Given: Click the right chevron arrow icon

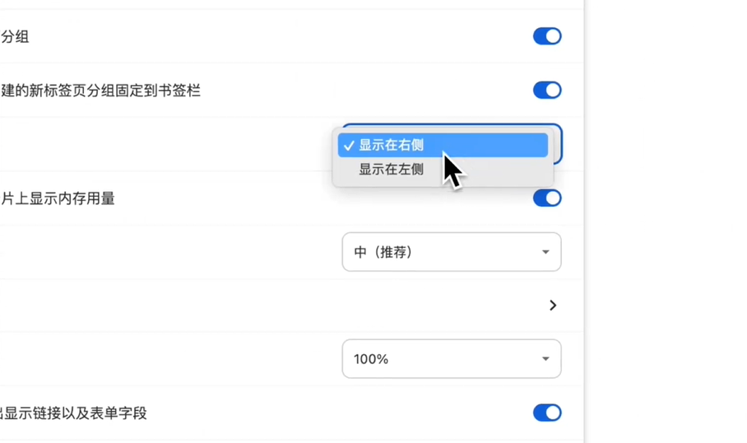Looking at the screenshot, I should coord(553,305).
